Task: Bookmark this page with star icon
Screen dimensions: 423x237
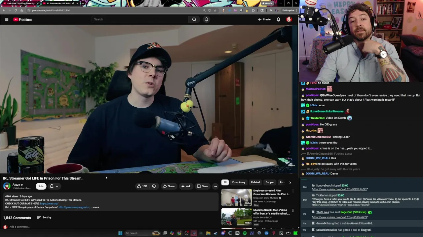Action: (x=215, y=10)
